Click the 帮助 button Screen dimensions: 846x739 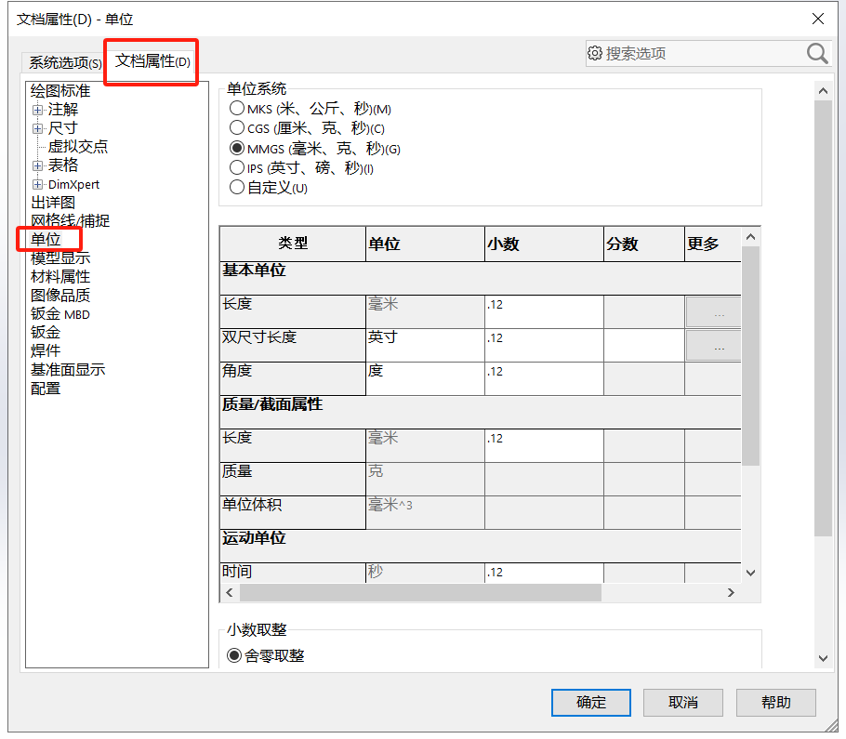[775, 703]
